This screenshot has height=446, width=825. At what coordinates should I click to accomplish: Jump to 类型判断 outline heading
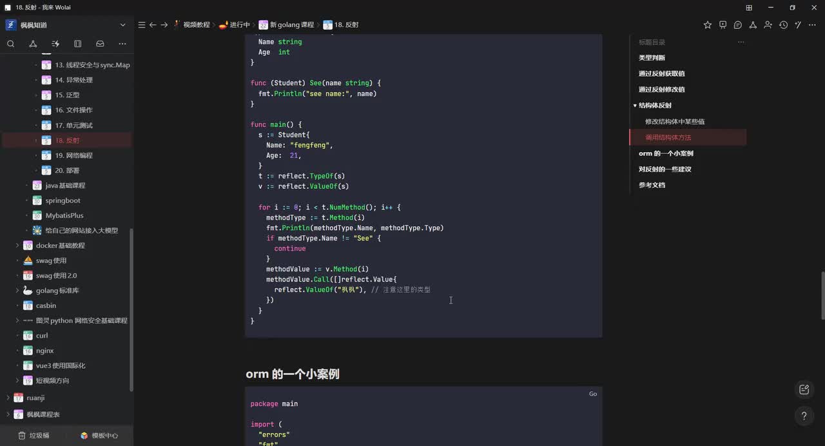point(652,58)
